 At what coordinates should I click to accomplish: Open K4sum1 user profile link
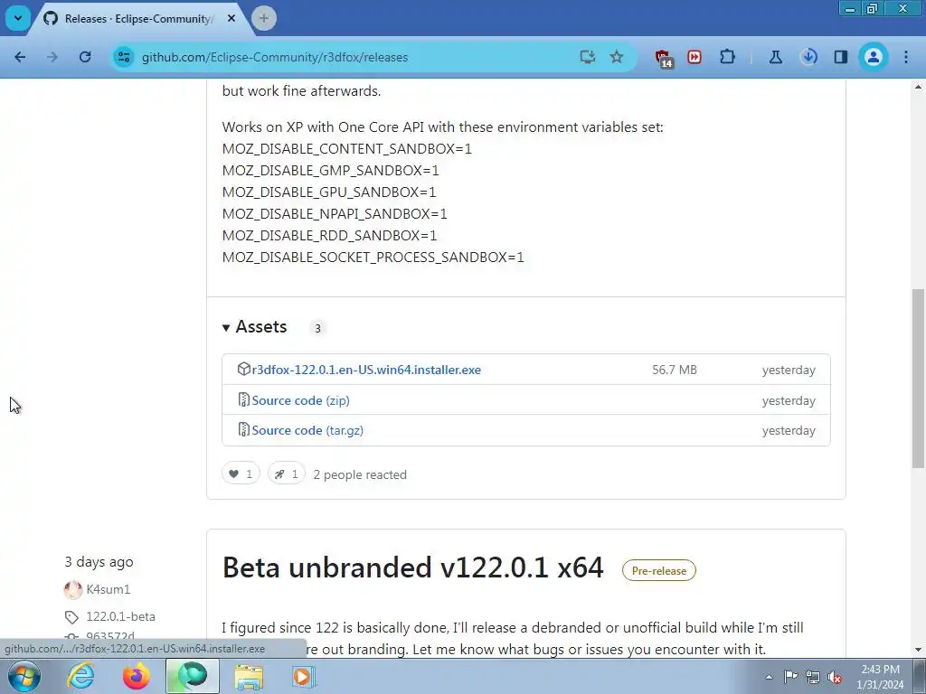(109, 589)
